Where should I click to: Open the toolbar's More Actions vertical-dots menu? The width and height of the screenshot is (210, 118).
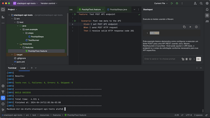(x=182, y=3)
